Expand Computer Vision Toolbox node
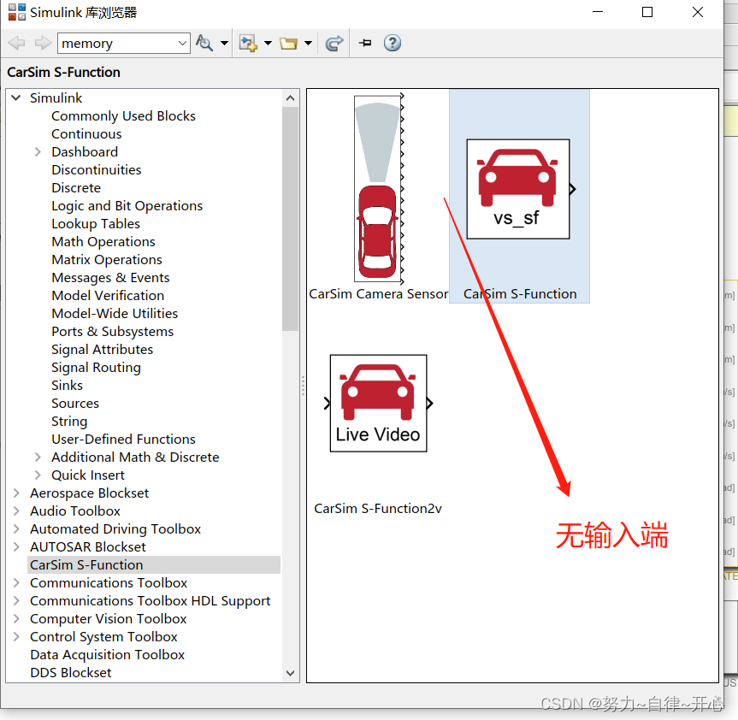The height and width of the screenshot is (720, 738). click(x=16, y=619)
